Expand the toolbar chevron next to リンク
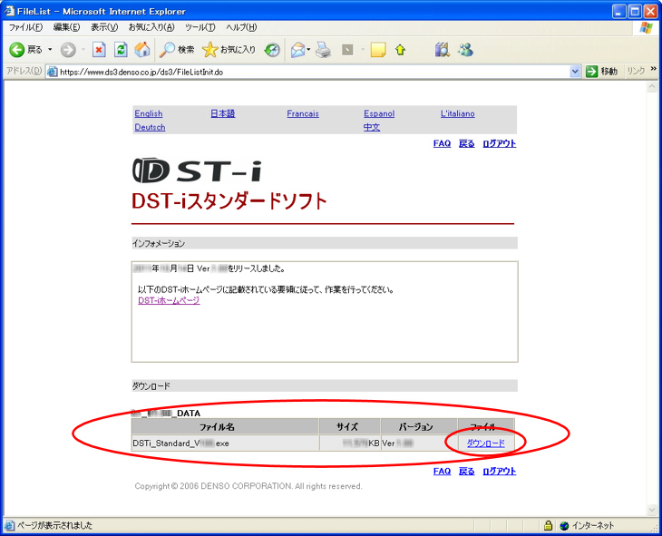This screenshot has height=536, width=662. click(x=654, y=69)
